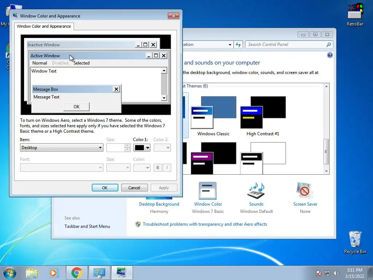Click Selected menu in the preview
This screenshot has width=373, height=280.
81,63
